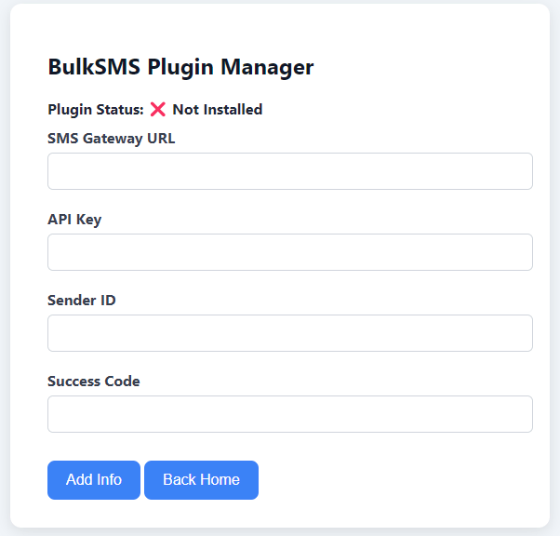Go back using Back Home button
560x536 pixels.
(201, 480)
